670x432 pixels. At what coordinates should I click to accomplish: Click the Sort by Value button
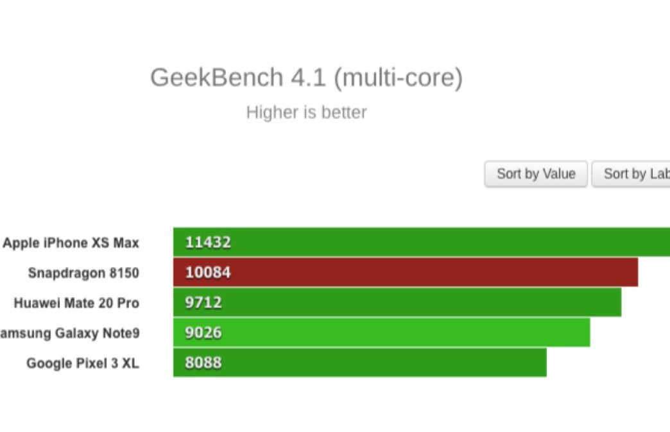tap(536, 174)
